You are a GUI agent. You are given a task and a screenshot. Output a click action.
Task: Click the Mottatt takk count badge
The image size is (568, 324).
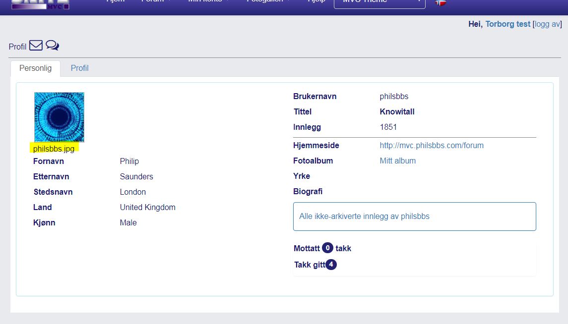(x=327, y=248)
